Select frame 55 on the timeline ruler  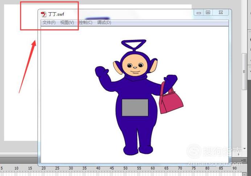pos(139,168)
